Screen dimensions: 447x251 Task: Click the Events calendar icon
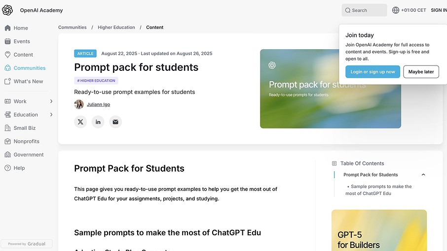click(x=8, y=41)
